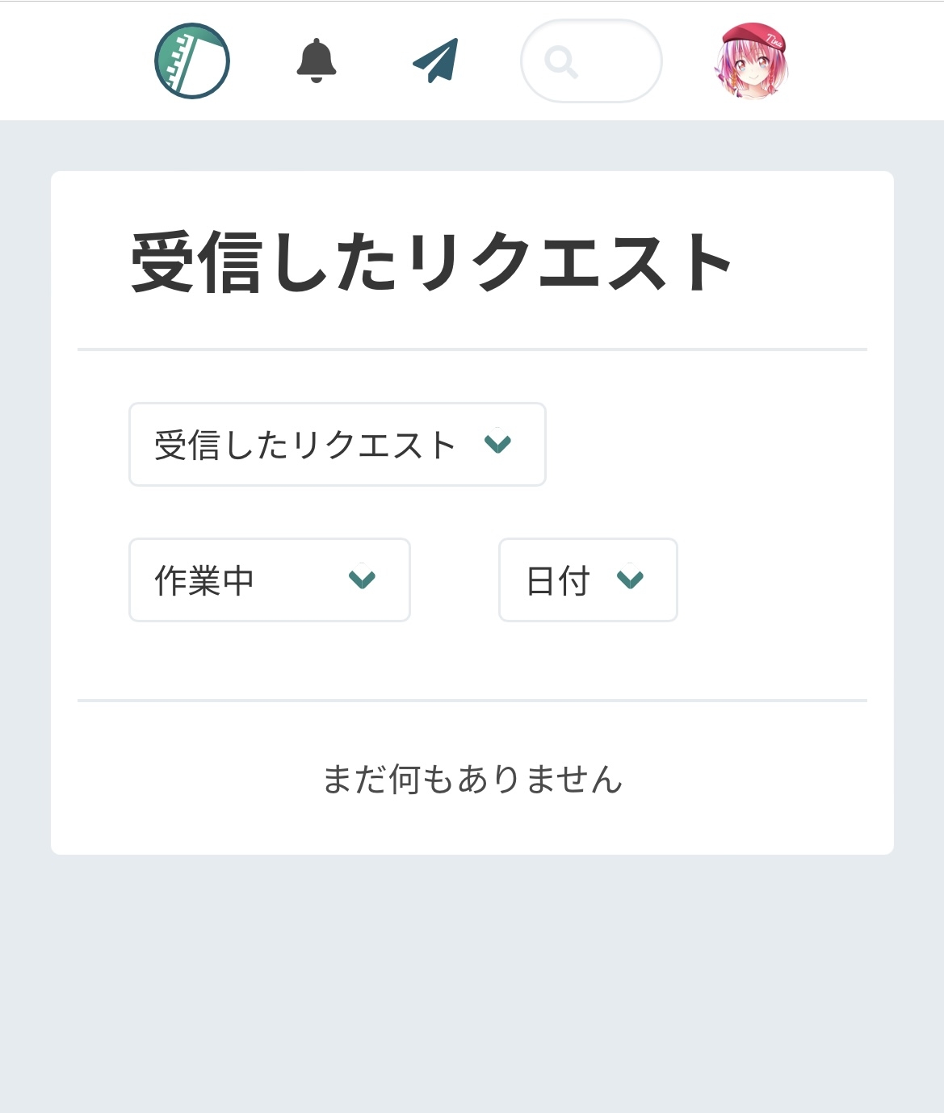Click the chevron arrow beside 日付
The height and width of the screenshot is (1113, 944).
click(x=630, y=580)
